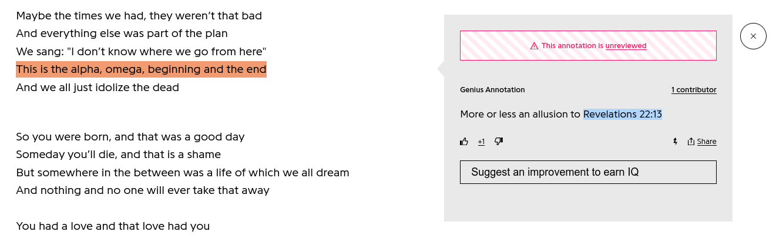This screenshot has height=238, width=776.
Task: Click the +1 vote count
Action: pyautogui.click(x=481, y=142)
